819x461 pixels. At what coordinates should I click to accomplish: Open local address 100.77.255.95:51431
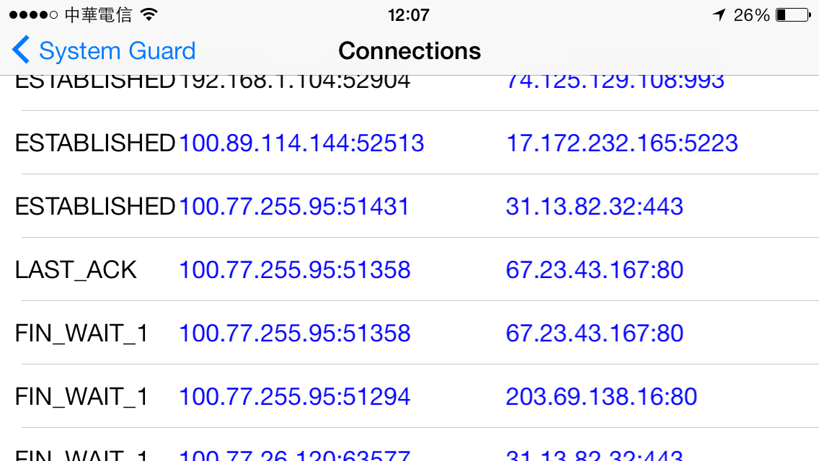(294, 206)
